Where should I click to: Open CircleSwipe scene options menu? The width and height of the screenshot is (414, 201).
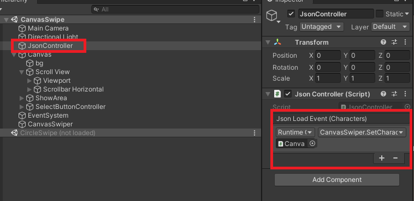pyautogui.click(x=255, y=133)
